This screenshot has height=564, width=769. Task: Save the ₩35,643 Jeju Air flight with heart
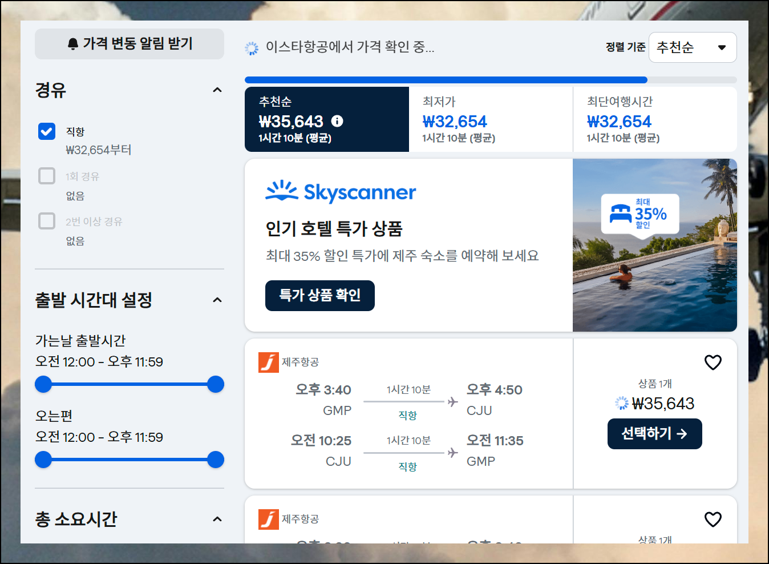713,362
